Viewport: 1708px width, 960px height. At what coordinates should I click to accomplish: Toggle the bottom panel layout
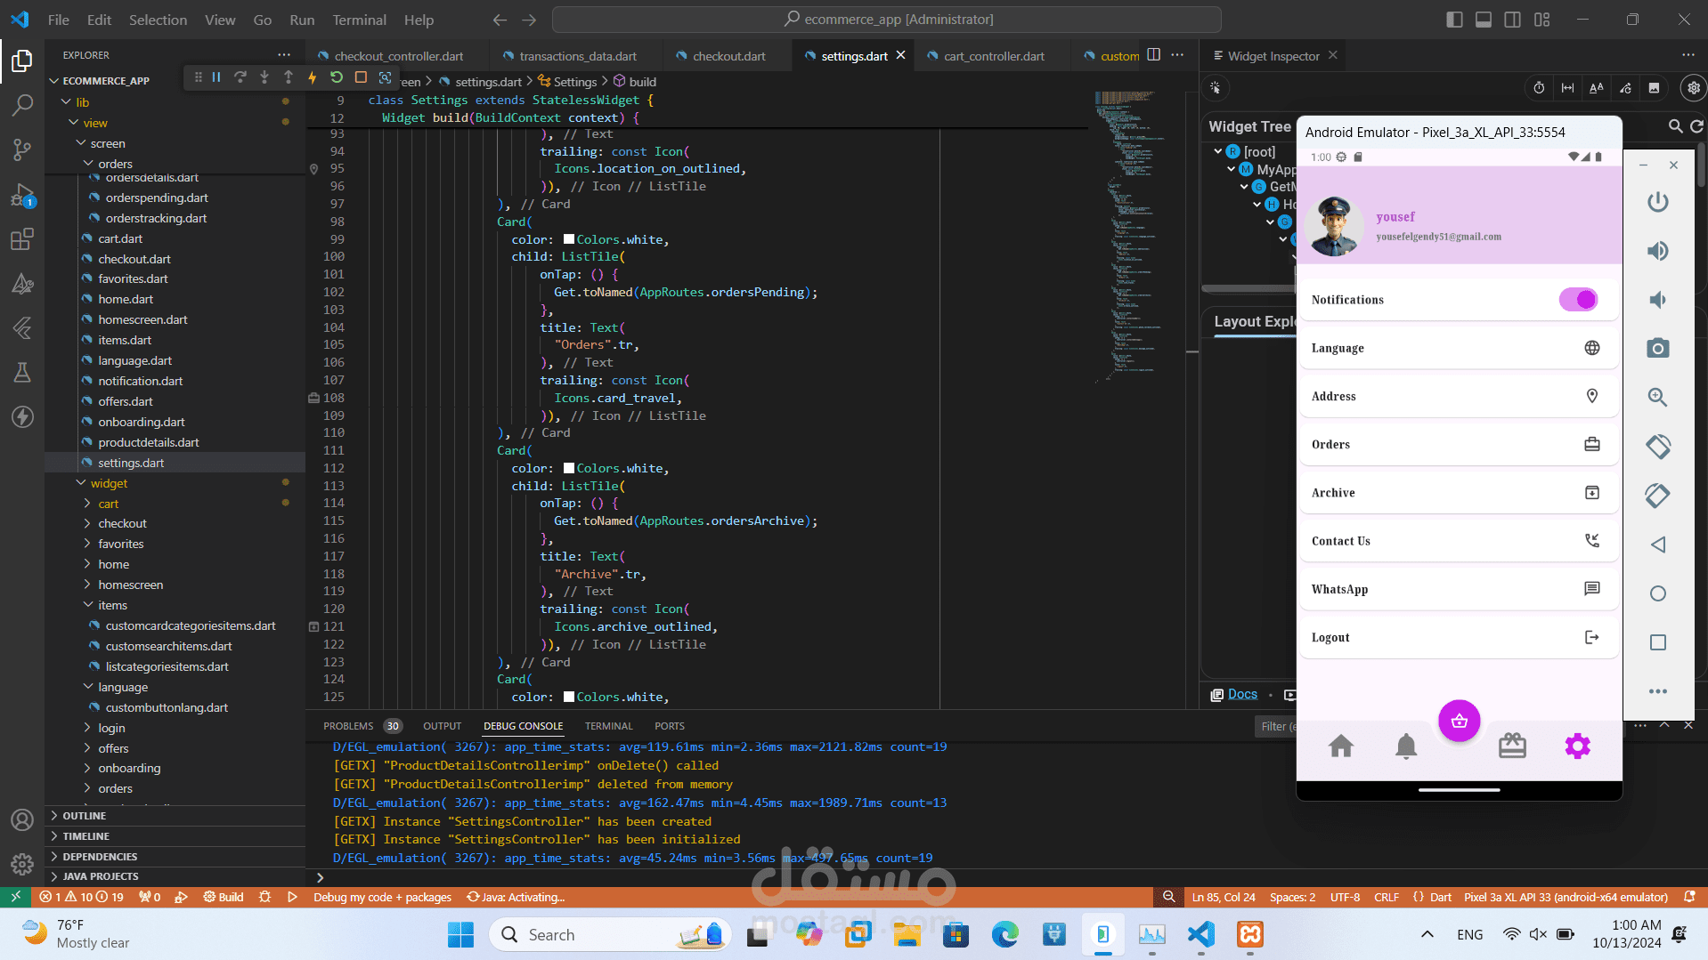(1484, 20)
